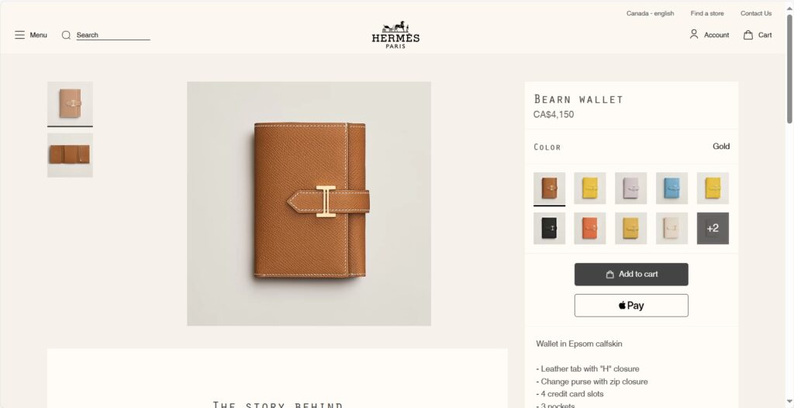Pay with the Apple Pay button
The height and width of the screenshot is (408, 794).
[631, 306]
